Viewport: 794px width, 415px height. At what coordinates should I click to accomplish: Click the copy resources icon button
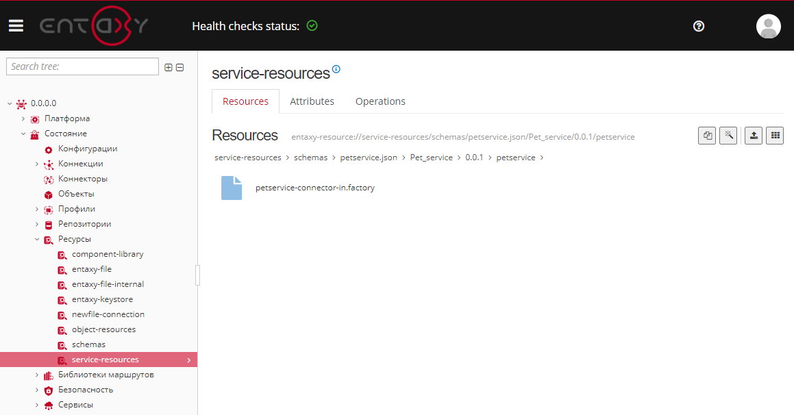point(707,136)
